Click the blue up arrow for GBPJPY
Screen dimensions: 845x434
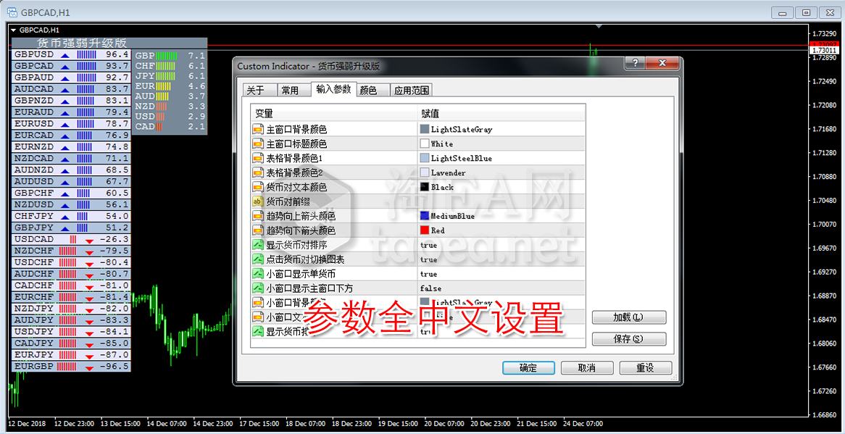[x=65, y=228]
